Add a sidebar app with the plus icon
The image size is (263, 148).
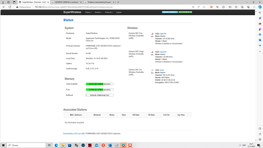[260, 51]
